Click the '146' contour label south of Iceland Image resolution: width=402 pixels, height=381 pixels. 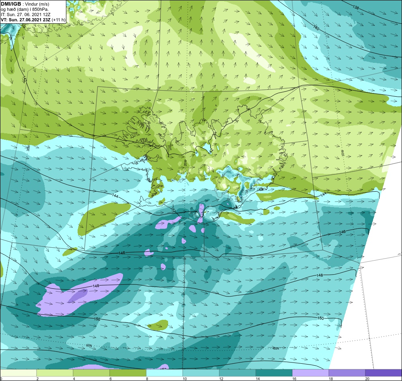pyautogui.click(x=122, y=253)
